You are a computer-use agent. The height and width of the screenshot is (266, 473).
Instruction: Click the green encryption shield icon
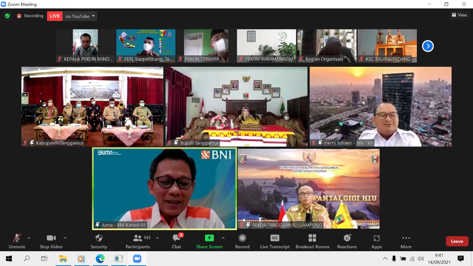point(7,16)
